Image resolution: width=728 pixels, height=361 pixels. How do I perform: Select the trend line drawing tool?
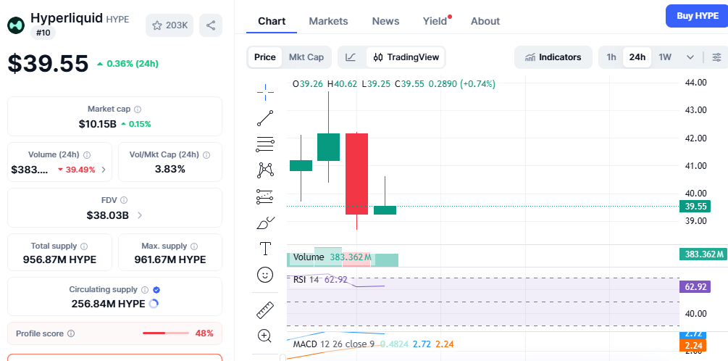click(x=265, y=118)
